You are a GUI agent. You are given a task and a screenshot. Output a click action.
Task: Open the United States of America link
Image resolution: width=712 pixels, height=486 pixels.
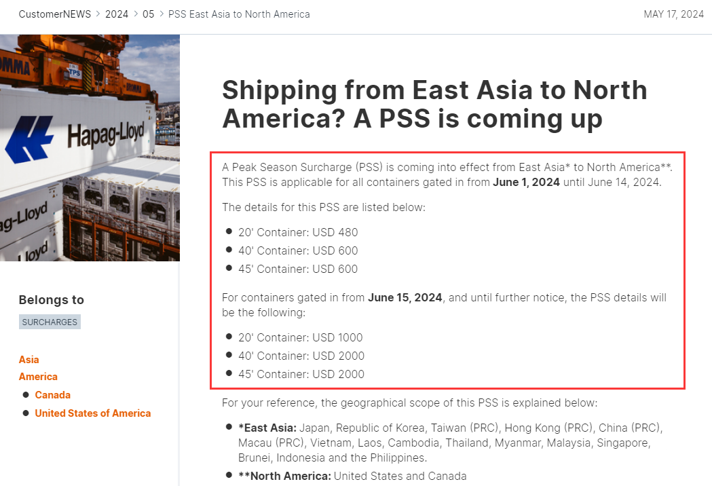(93, 413)
